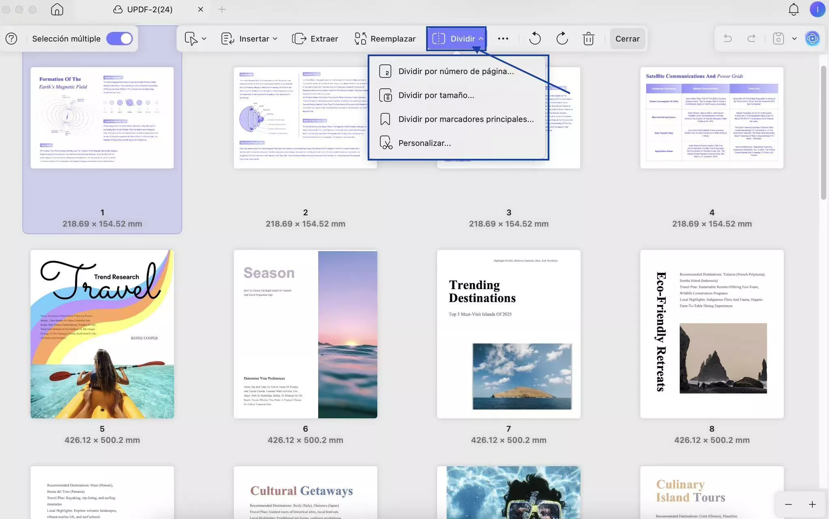
Task: Select Dividir por tamaño option
Action: click(436, 95)
